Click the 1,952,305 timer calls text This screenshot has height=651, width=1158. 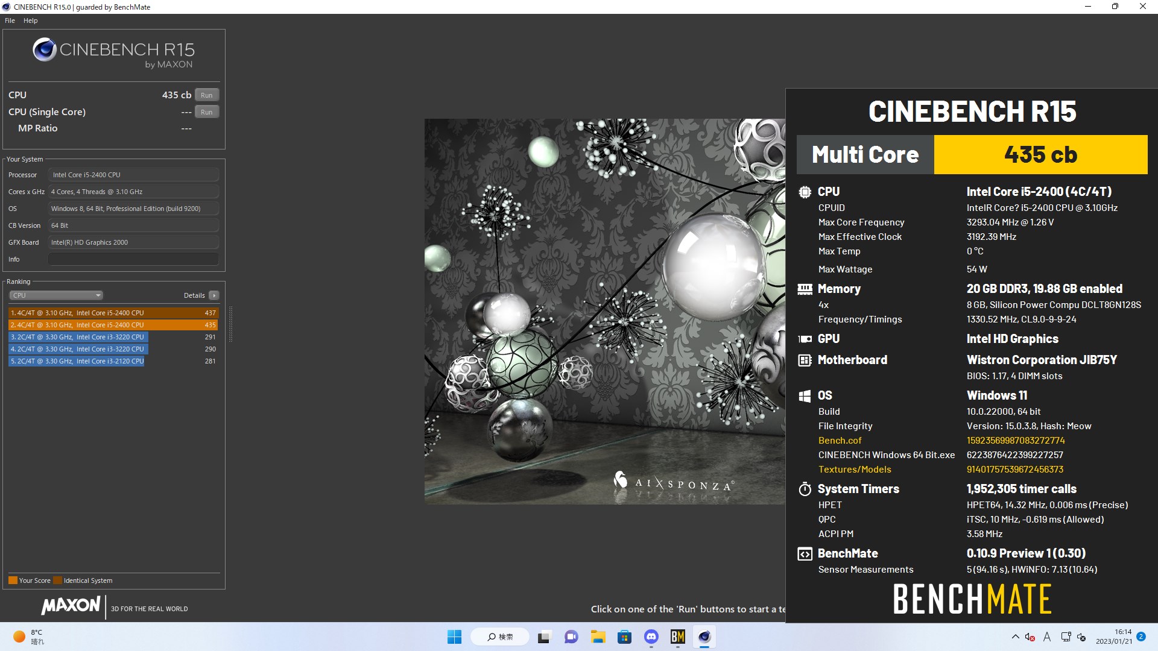click(1021, 489)
